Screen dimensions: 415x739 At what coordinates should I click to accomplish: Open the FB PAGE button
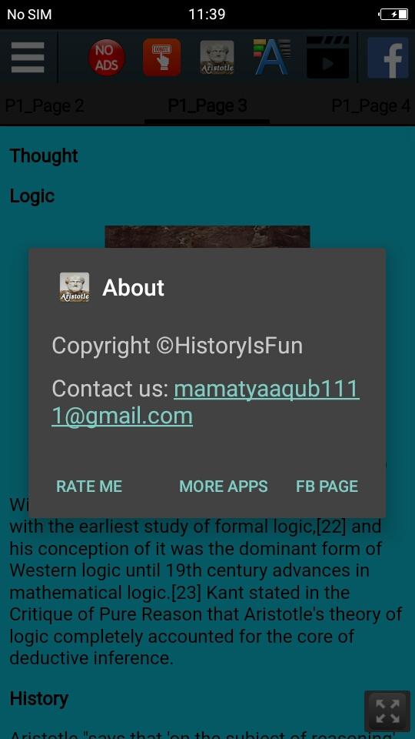327,487
